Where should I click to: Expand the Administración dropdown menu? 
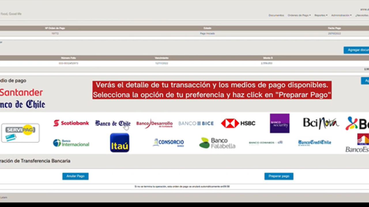click(341, 15)
